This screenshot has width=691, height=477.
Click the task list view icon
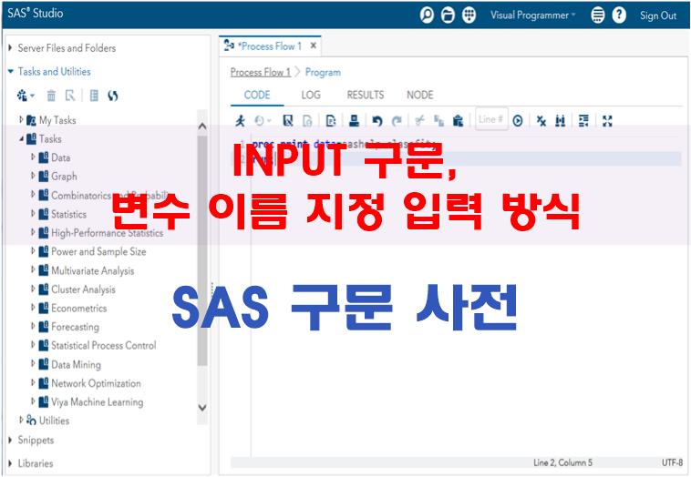(94, 96)
